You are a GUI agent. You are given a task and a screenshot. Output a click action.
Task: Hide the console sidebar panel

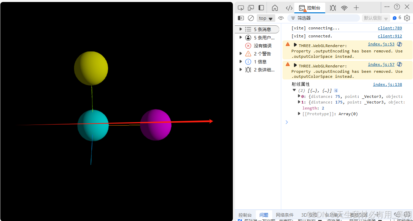point(241,18)
